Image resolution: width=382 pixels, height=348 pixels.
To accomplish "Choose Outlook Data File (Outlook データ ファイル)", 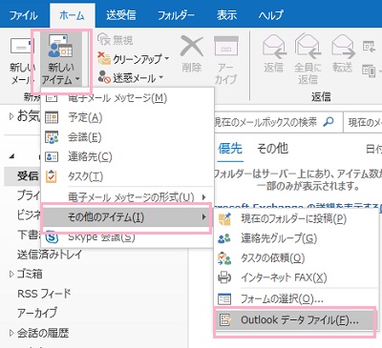I will click(x=294, y=320).
